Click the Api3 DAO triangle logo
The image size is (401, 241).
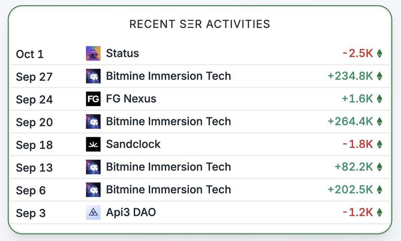point(93,213)
